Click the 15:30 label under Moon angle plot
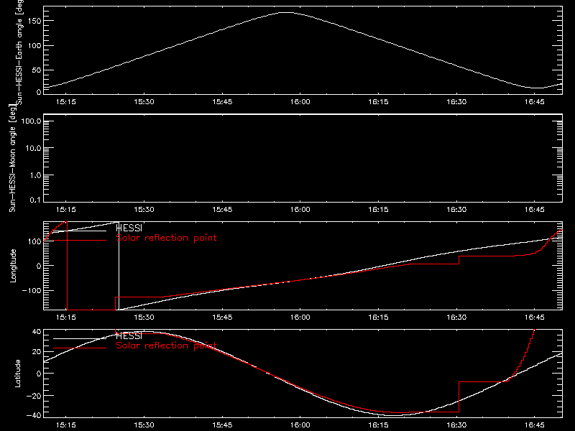The width and height of the screenshot is (575, 431). pos(144,210)
